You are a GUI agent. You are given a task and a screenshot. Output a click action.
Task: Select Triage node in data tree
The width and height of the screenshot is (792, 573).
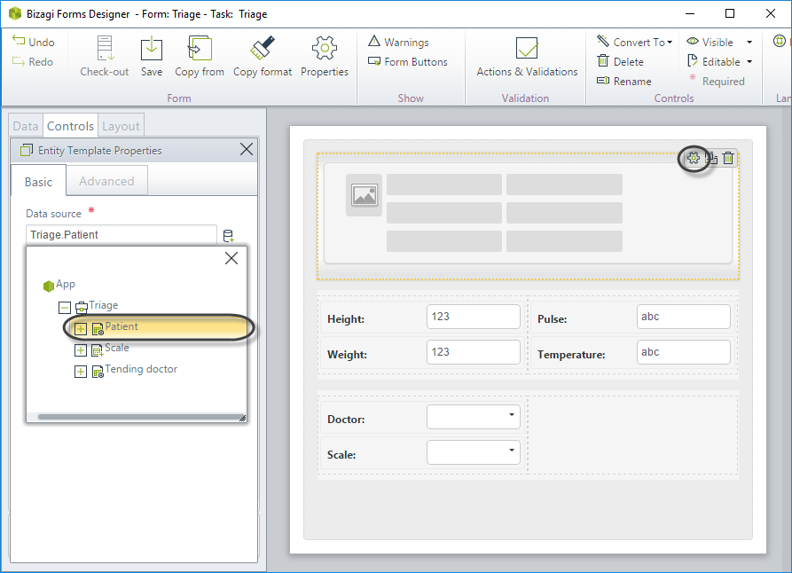point(104,305)
